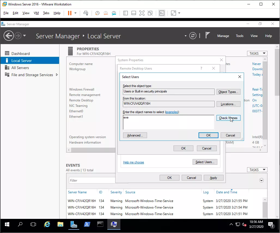Open the VM menu
The width and height of the screenshot is (280, 233).
point(36,13)
